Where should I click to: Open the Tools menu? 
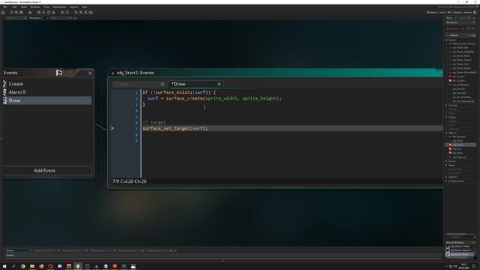pyautogui.click(x=46, y=7)
